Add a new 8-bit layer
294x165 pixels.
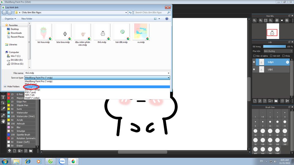[260, 101]
